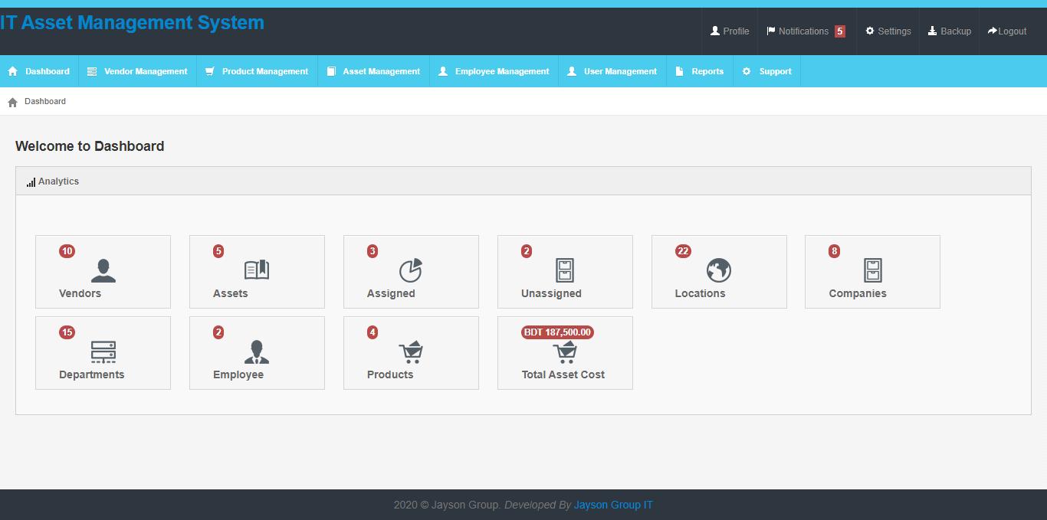Click the Vendors person icon
Screen dimensions: 1047x520
(x=103, y=270)
